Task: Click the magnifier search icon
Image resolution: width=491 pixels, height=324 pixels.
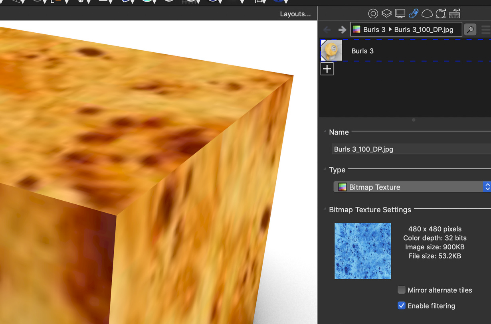Action: 470,30
